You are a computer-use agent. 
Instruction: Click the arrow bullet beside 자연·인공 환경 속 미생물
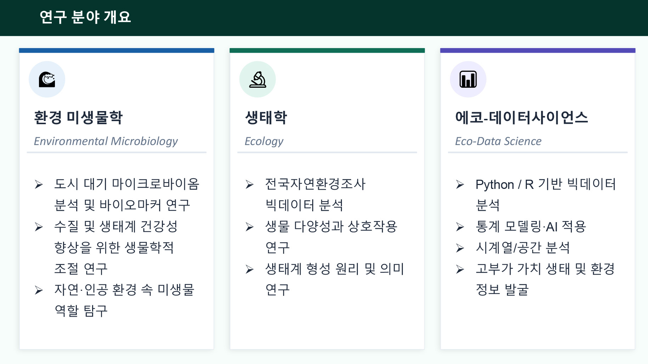pos(39,290)
